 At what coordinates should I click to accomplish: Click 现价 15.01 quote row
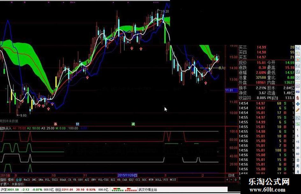point(252,63)
